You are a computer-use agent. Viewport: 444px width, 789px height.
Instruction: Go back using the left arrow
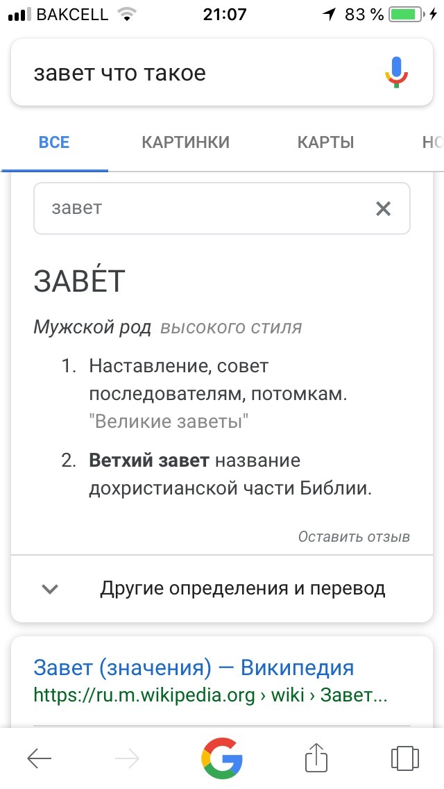(x=40, y=758)
